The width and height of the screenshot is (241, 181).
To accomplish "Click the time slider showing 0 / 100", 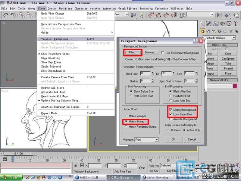I will pos(18,153).
